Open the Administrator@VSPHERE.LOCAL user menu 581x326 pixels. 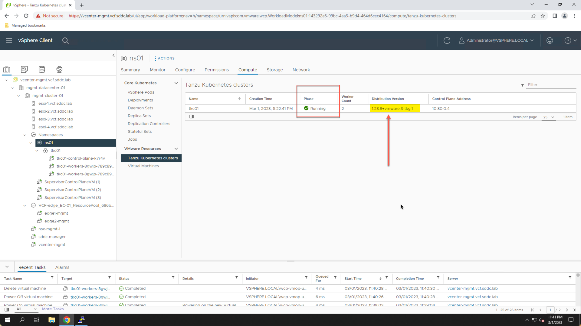[x=496, y=40]
